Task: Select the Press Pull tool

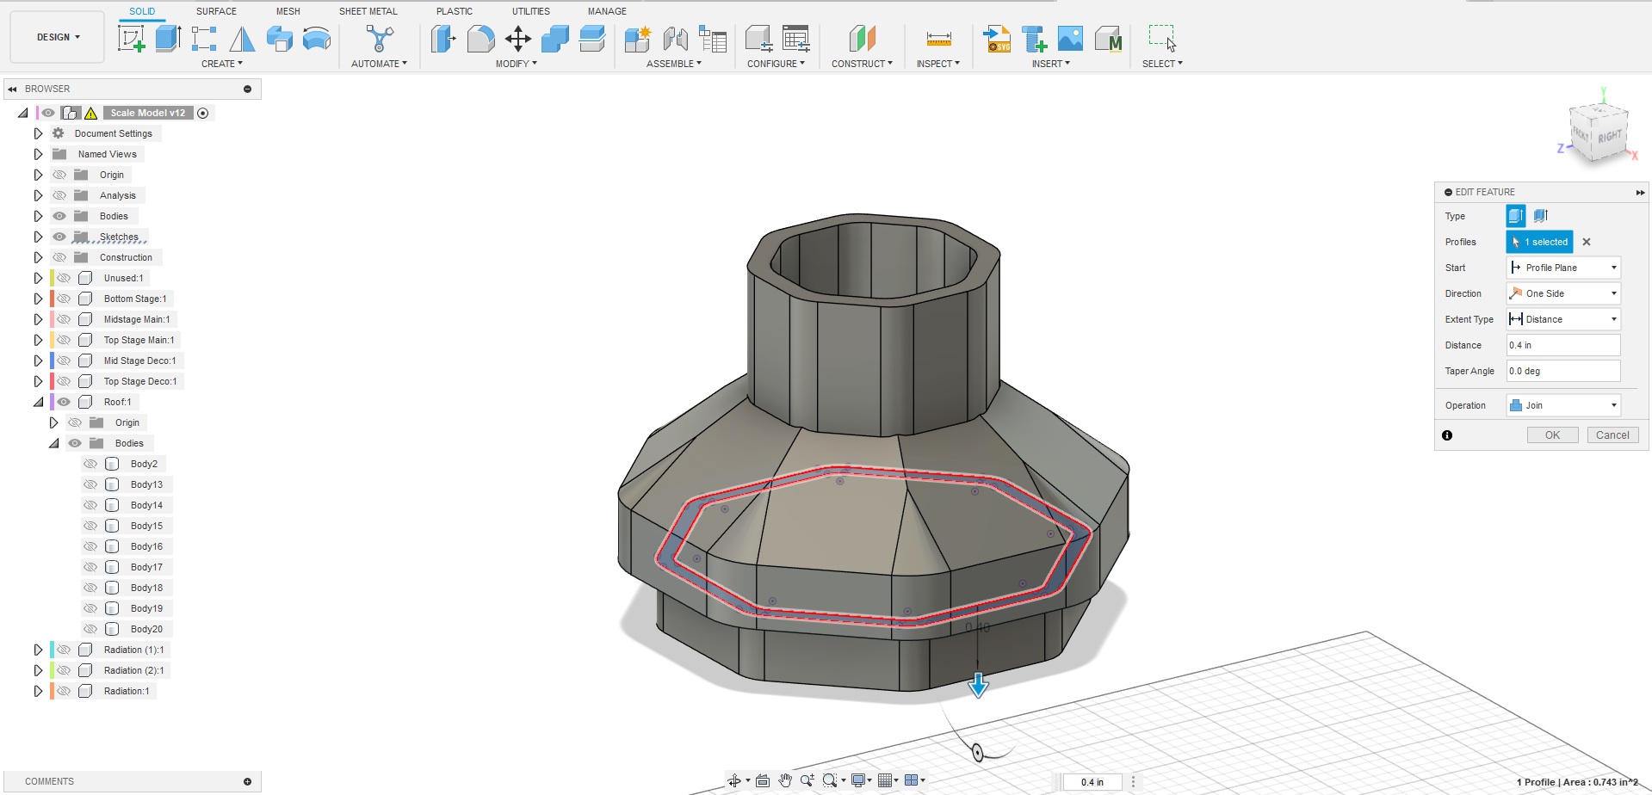Action: click(x=442, y=39)
